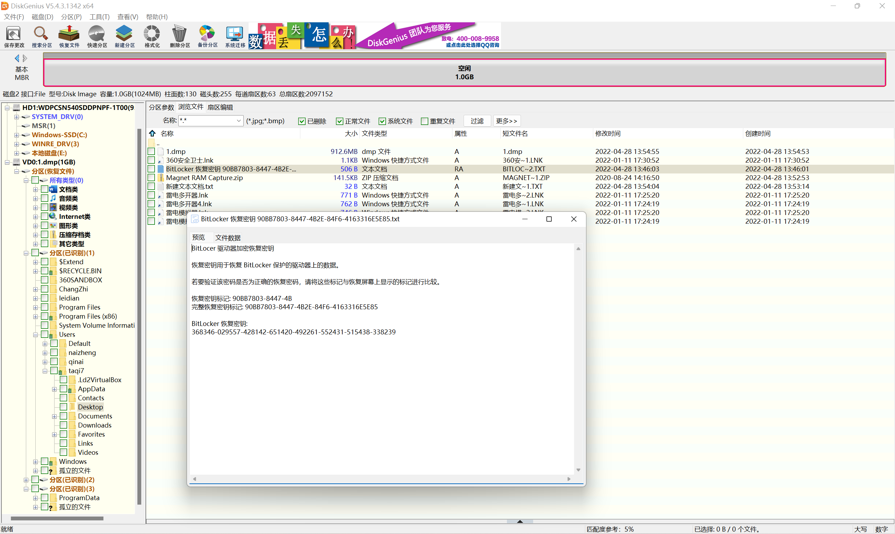Open the 文件(F) menu
The height and width of the screenshot is (534, 895).
pyautogui.click(x=14, y=17)
